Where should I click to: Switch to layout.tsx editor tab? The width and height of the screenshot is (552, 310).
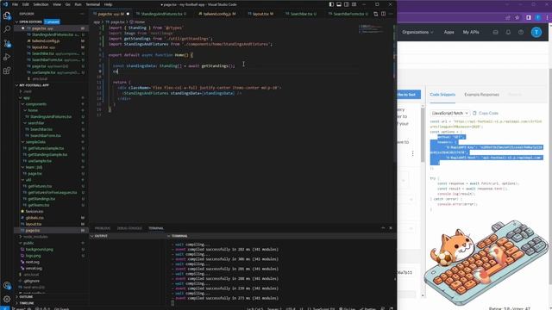tap(260, 14)
